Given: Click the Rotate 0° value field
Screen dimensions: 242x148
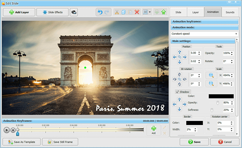Looking at the screenshot, I should click(226, 61).
